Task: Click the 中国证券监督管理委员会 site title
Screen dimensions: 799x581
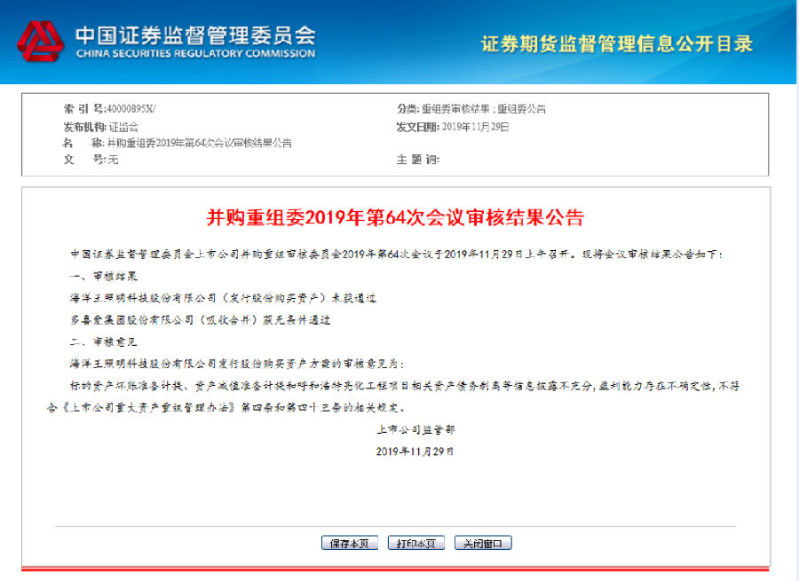Action: 195,35
